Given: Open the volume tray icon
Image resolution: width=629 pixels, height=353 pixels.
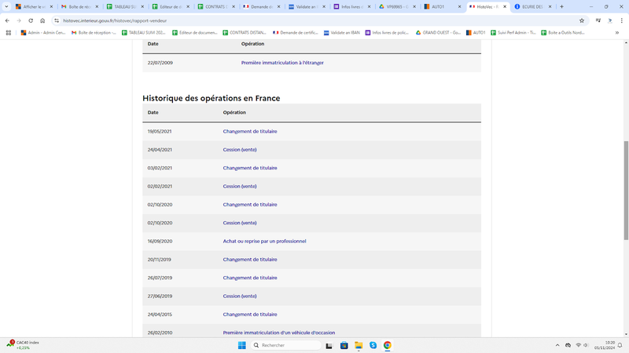Looking at the screenshot, I should [x=586, y=345].
